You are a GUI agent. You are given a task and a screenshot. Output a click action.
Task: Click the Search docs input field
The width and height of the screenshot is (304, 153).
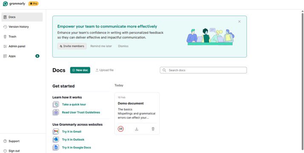pyautogui.click(x=204, y=70)
